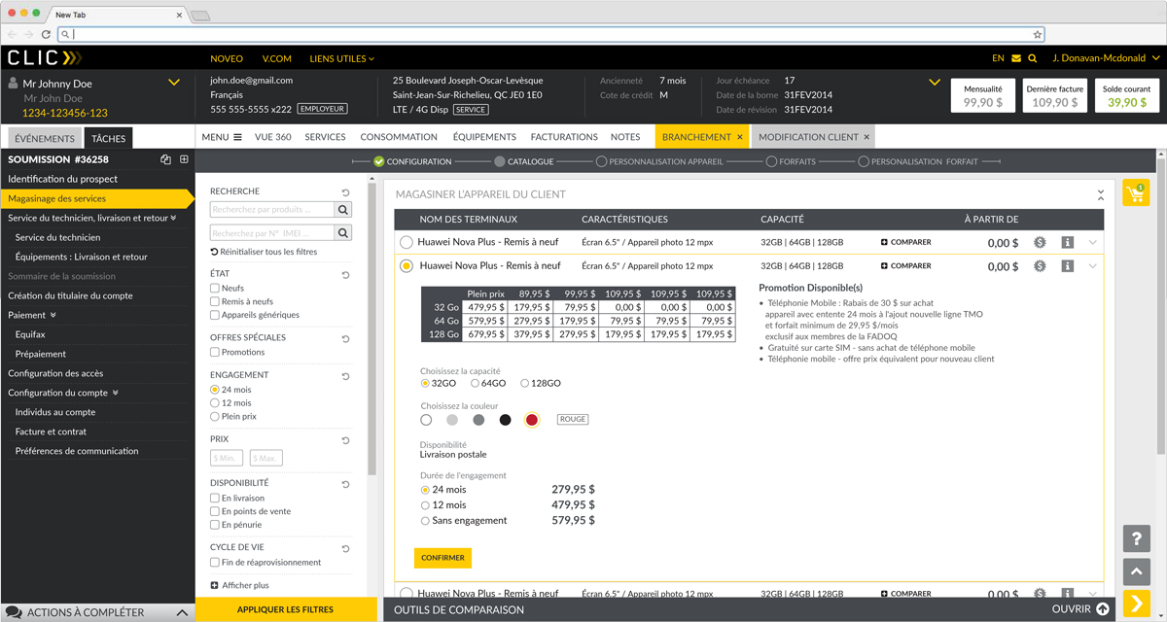Check the En livraison checkbox
1167x622 pixels.
(x=215, y=499)
